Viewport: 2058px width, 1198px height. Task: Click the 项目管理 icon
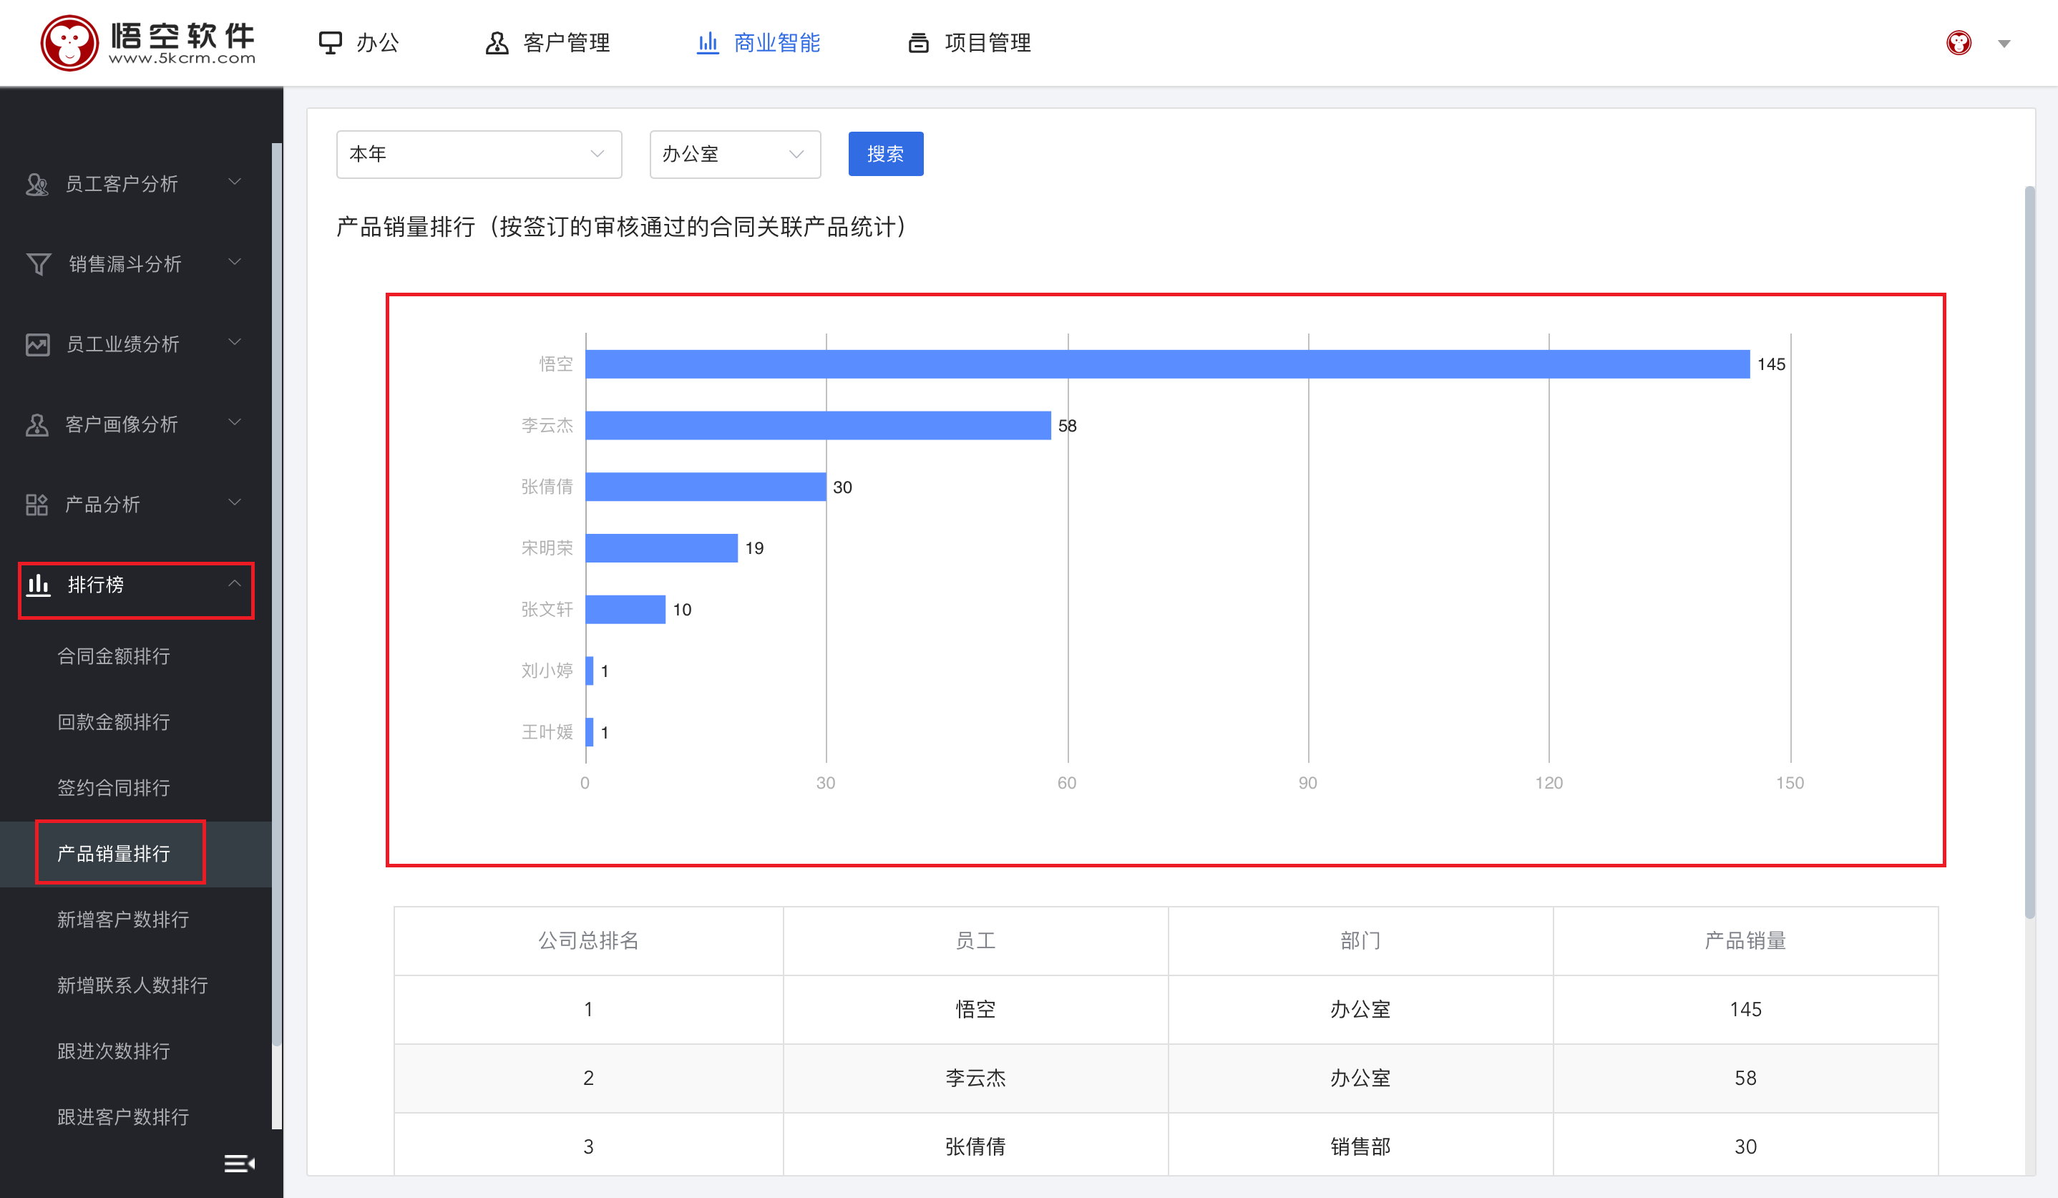pyautogui.click(x=919, y=42)
